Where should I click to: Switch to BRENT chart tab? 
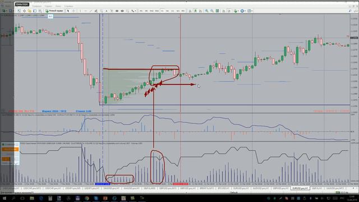coord(206,188)
